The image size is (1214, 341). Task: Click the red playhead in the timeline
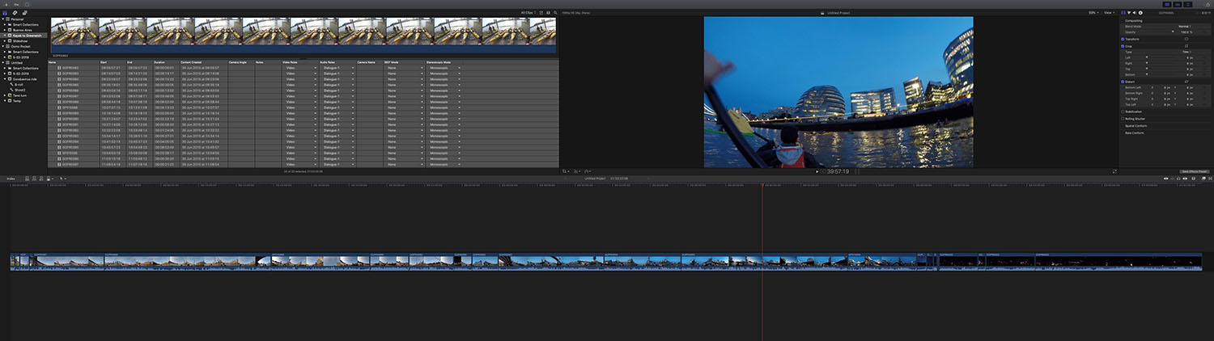tap(762, 185)
